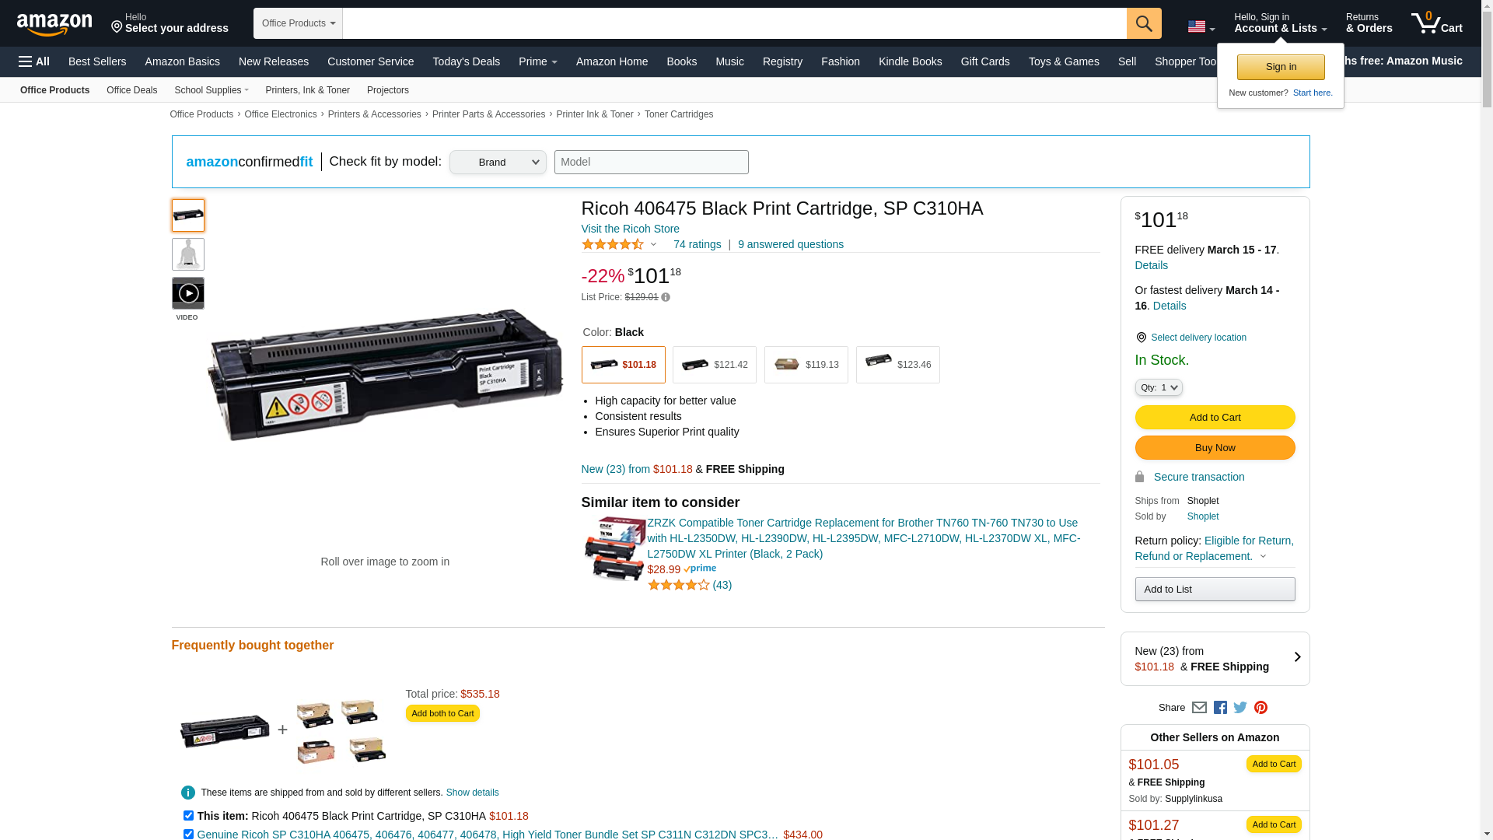1493x840 pixels.
Task: Click the list price info icon
Action: click(666, 297)
